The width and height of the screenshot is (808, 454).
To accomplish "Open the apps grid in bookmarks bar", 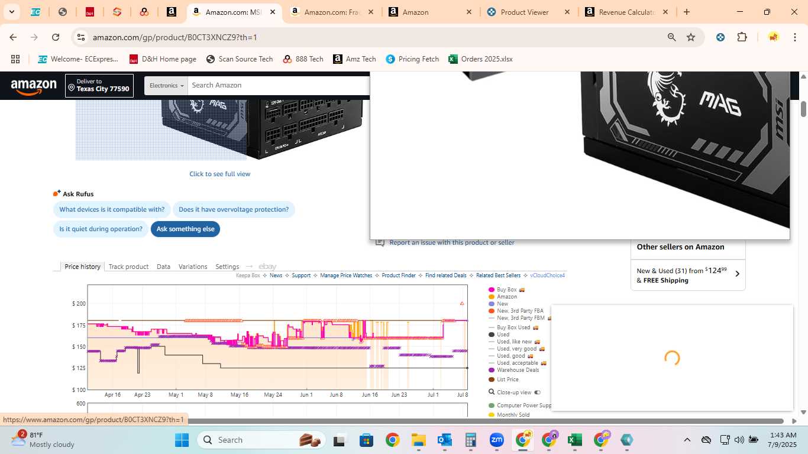I will point(15,59).
